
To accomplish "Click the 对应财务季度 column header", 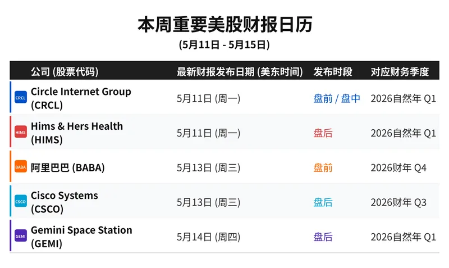I will [400, 72].
